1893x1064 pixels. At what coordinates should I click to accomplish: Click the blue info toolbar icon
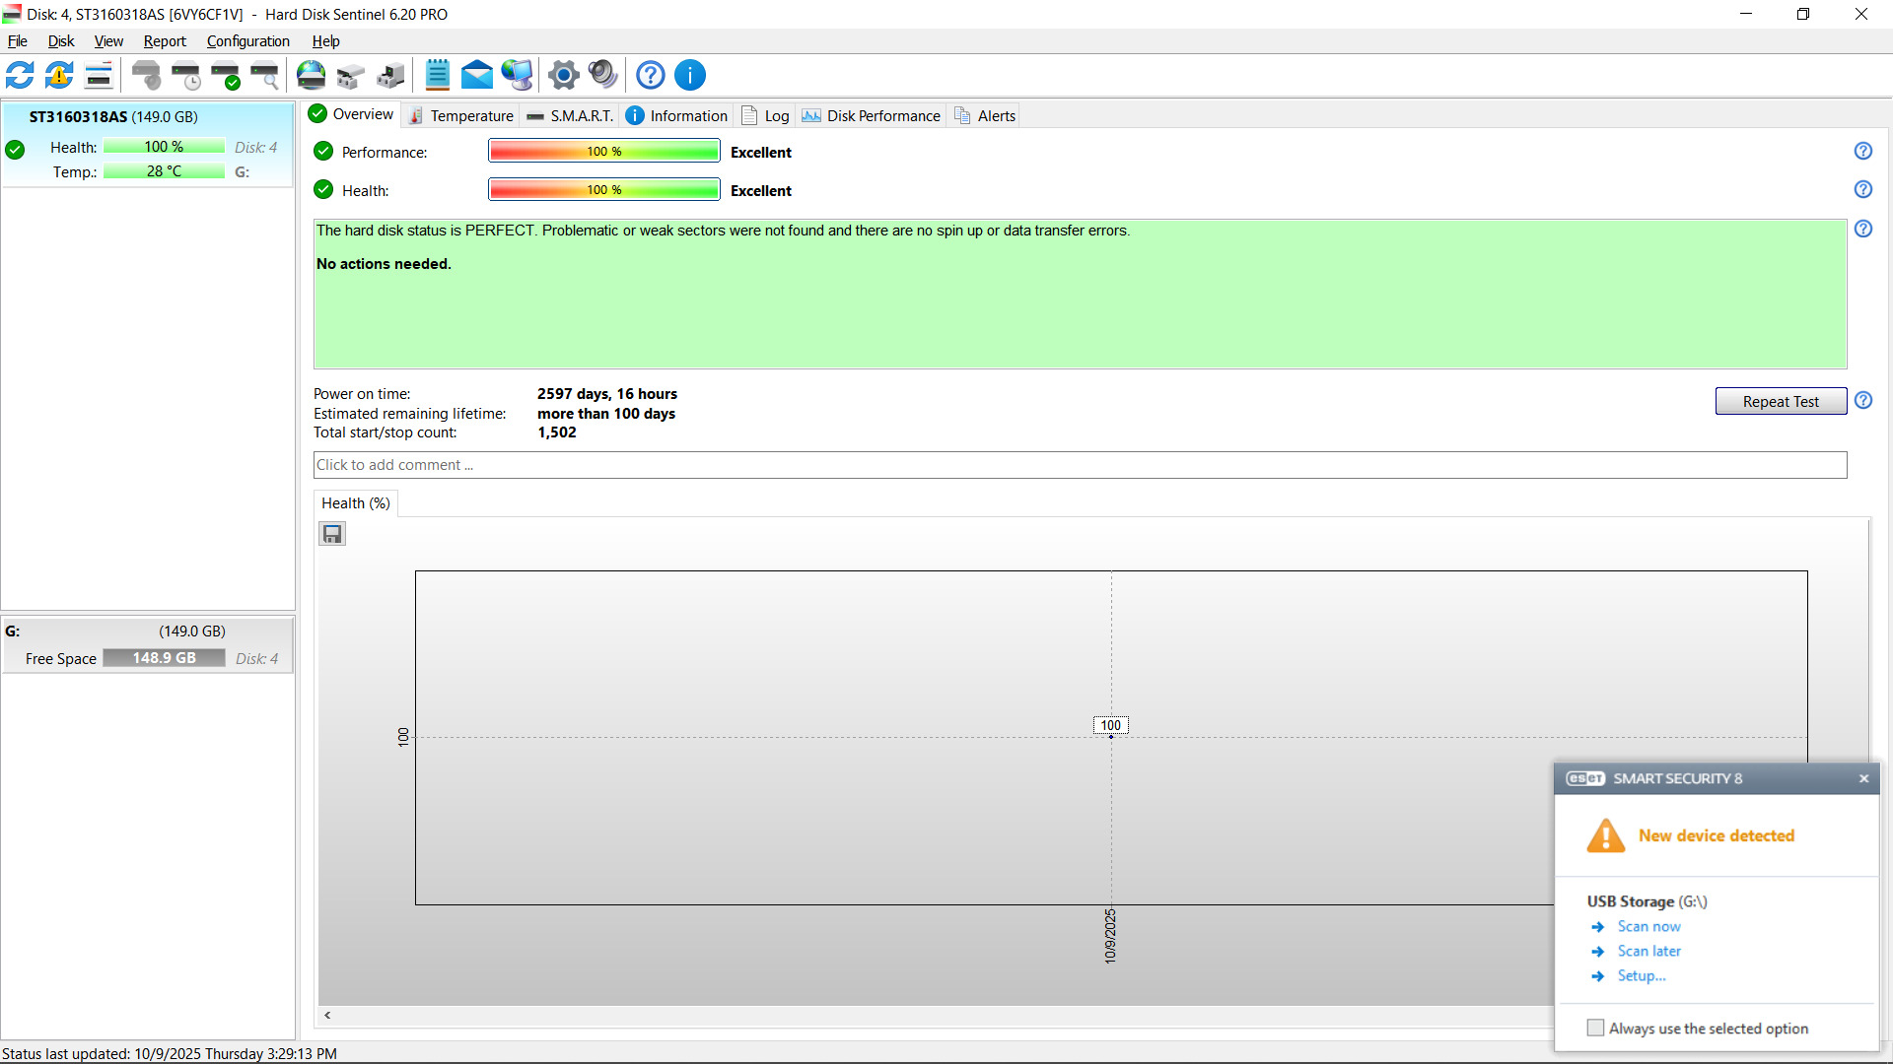click(x=690, y=75)
